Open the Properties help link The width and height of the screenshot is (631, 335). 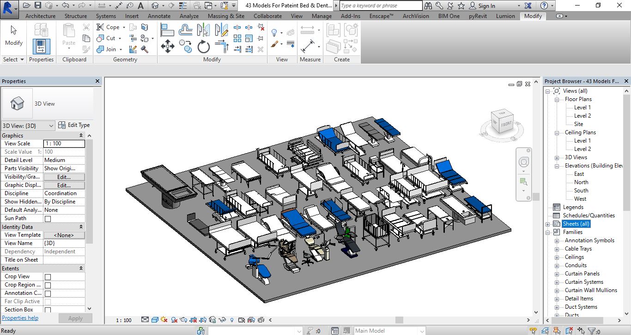[20, 318]
